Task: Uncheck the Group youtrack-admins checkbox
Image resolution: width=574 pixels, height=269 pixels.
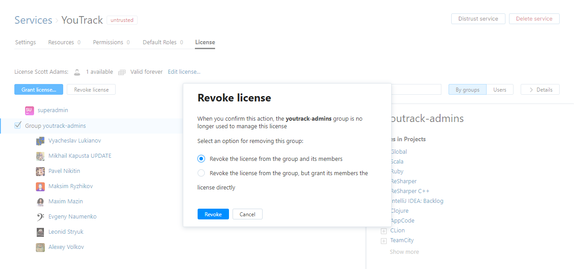Action: click(18, 126)
